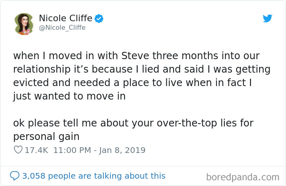
Task: Open "people are talking about this" link
Action: pos(107,176)
